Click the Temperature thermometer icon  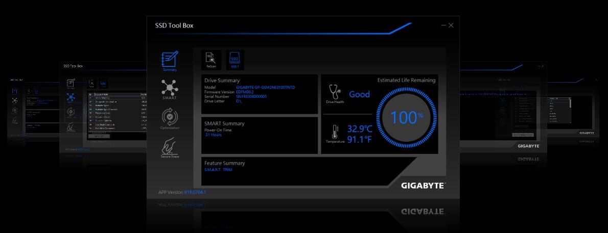pos(335,132)
